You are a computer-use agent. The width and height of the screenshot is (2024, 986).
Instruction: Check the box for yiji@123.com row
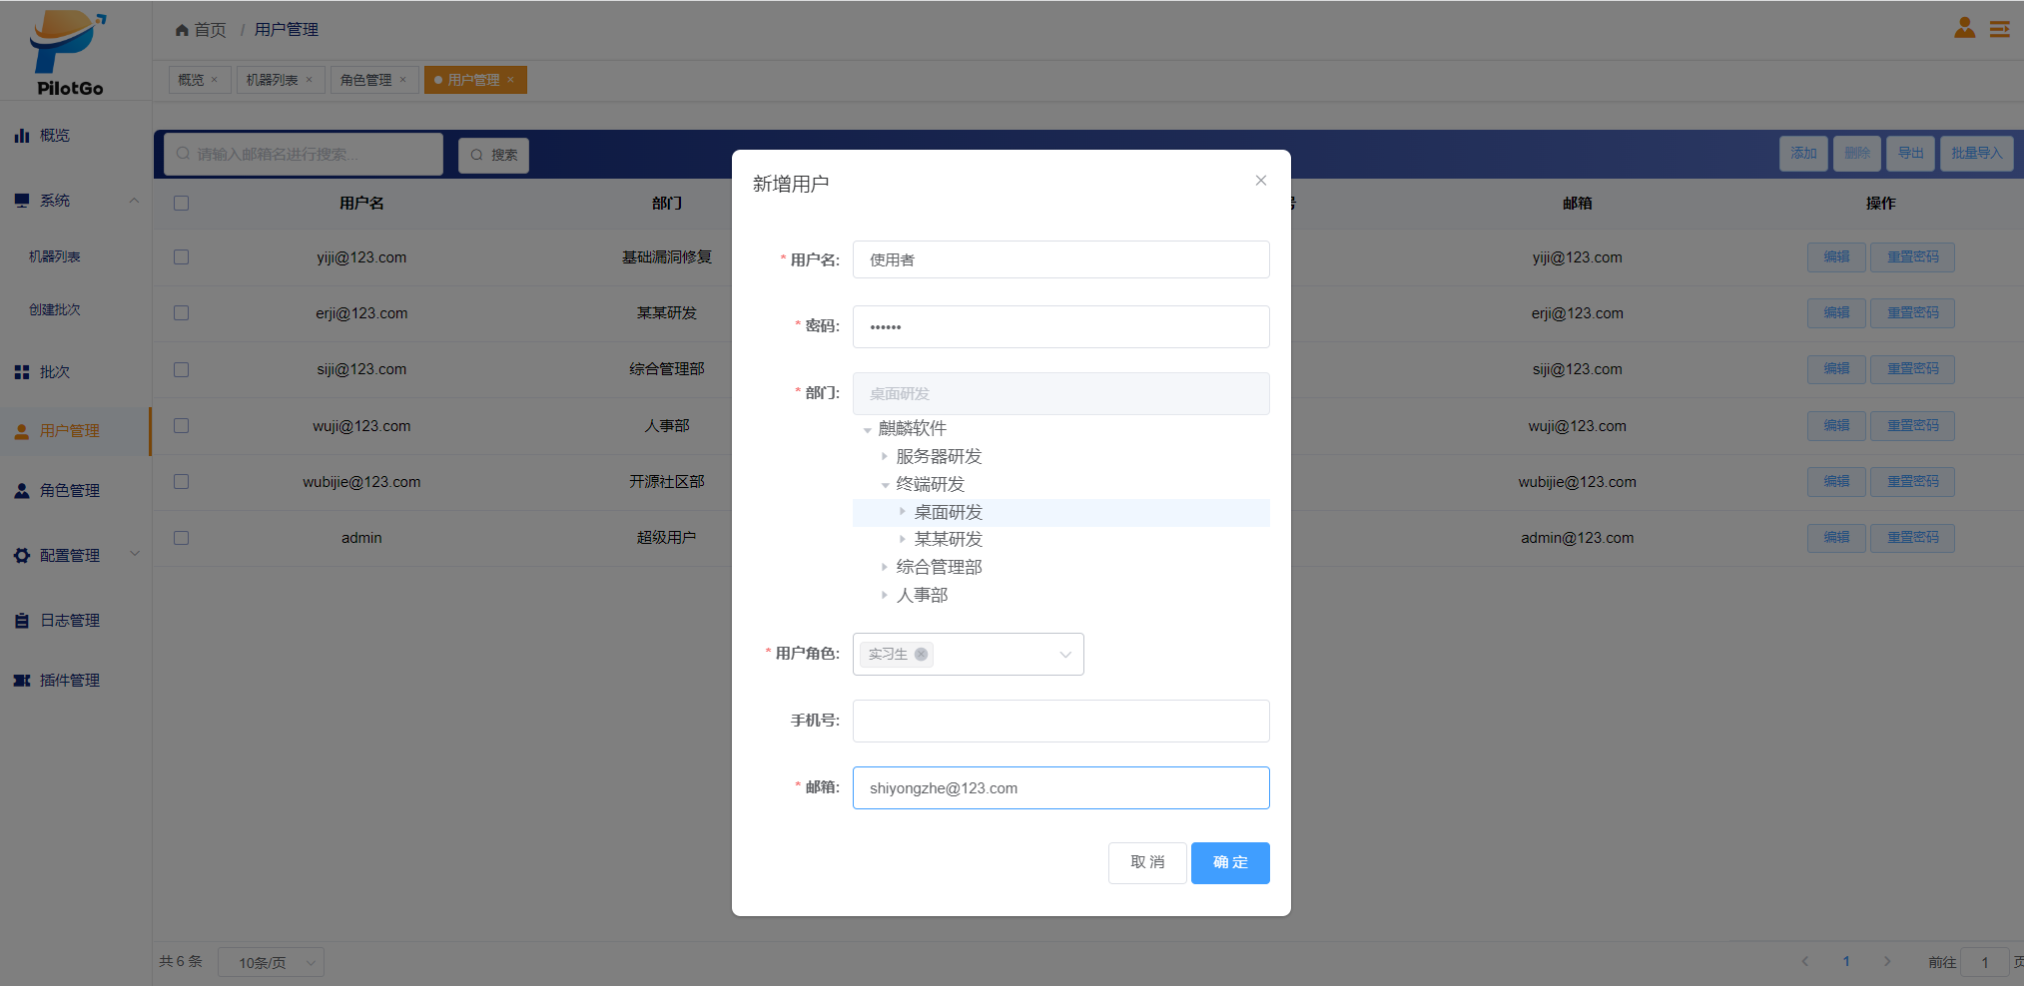pyautogui.click(x=181, y=257)
